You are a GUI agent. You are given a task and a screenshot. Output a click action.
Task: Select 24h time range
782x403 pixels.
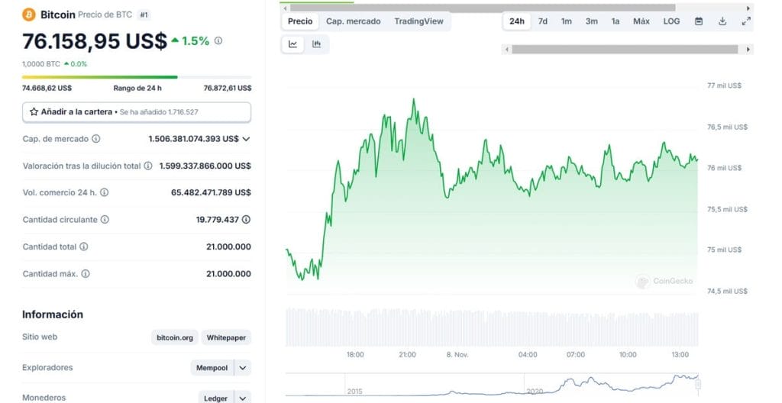tap(517, 21)
